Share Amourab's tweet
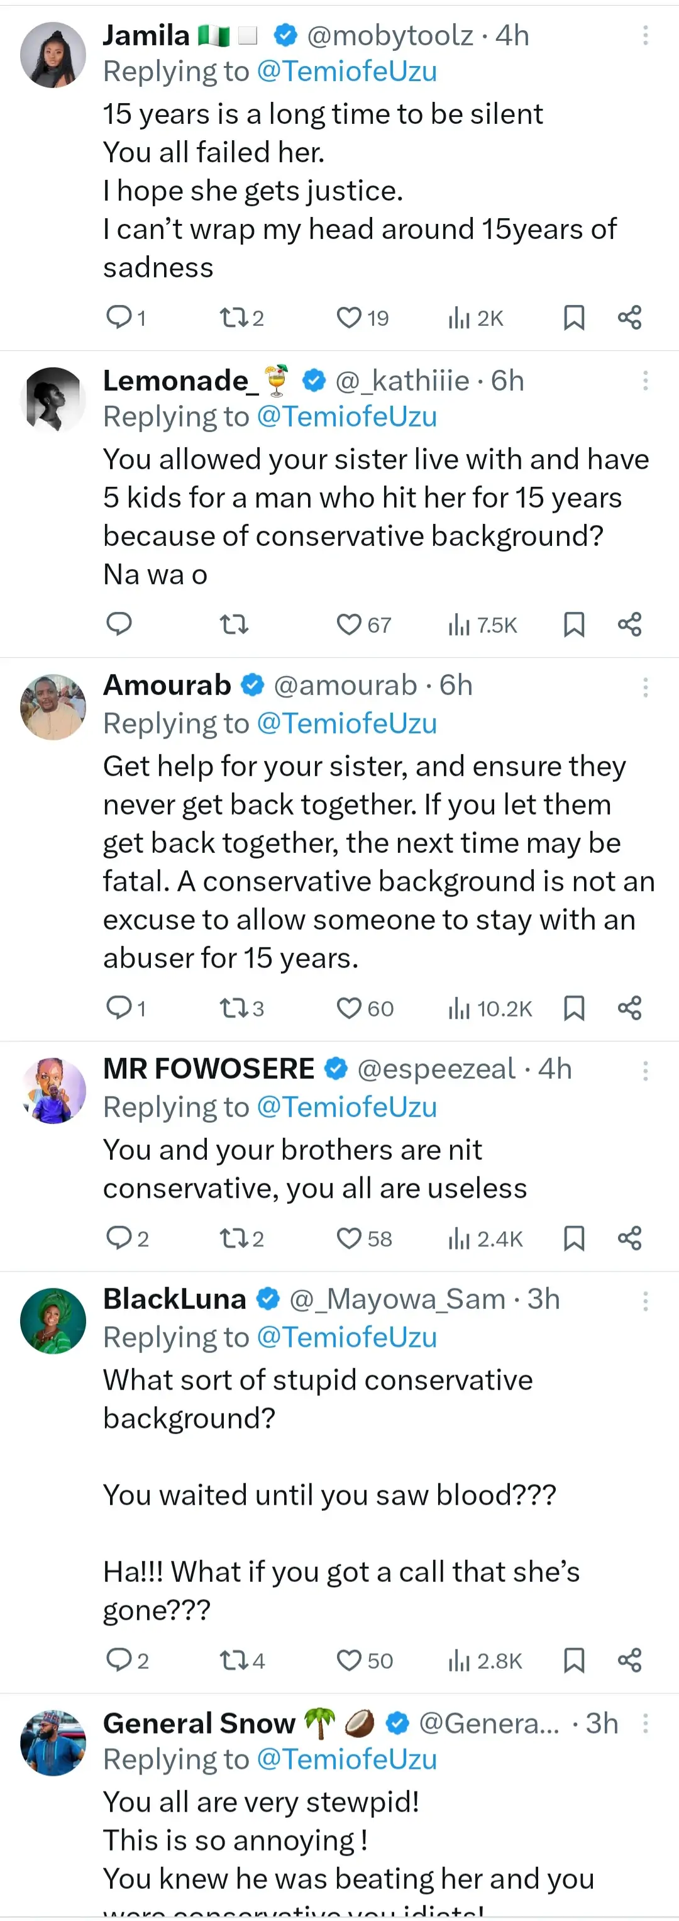Viewport: 679px width, 1921px height. pos(629,1008)
